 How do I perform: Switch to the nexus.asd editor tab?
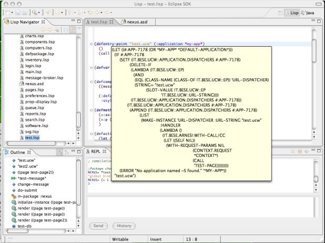pyautogui.click(x=135, y=22)
